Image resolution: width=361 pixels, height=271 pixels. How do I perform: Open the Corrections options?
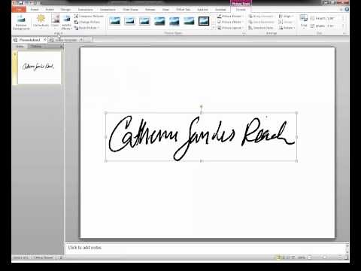(41, 22)
